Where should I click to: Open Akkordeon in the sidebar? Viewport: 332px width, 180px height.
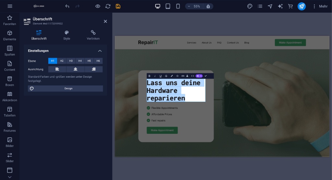click(9, 96)
